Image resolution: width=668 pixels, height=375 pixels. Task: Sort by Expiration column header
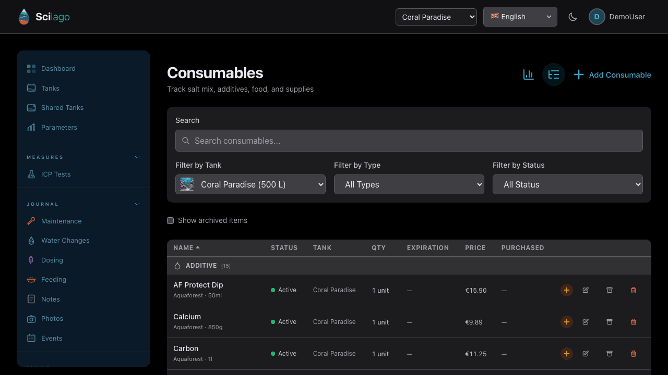428,248
